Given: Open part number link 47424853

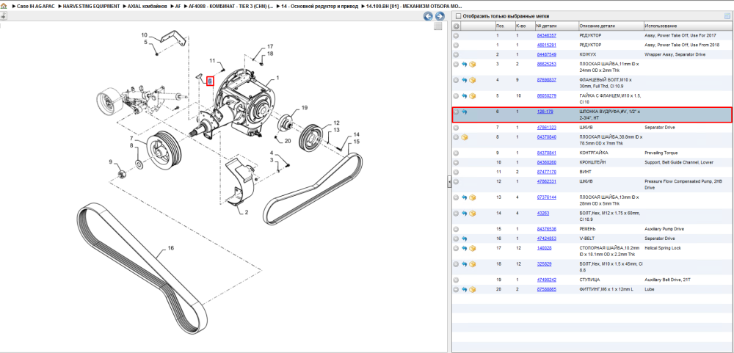Looking at the screenshot, I should pyautogui.click(x=546, y=239).
